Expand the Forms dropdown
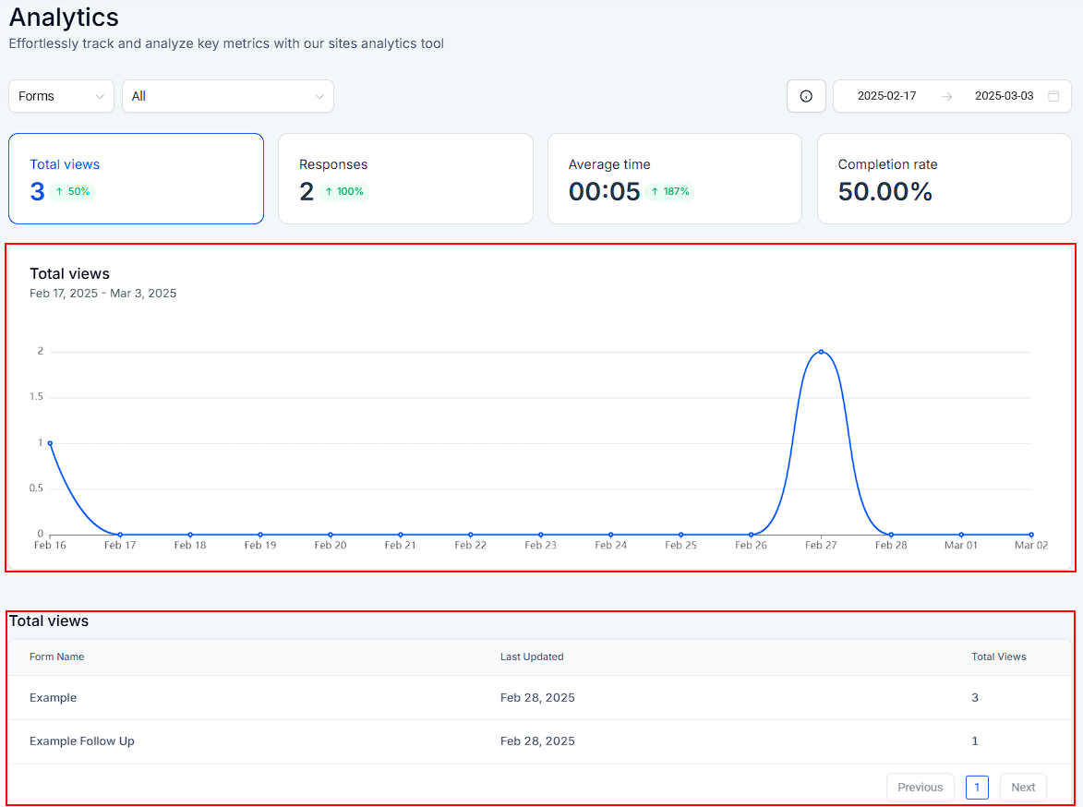Screen dimensions: 1083x807 tap(61, 96)
